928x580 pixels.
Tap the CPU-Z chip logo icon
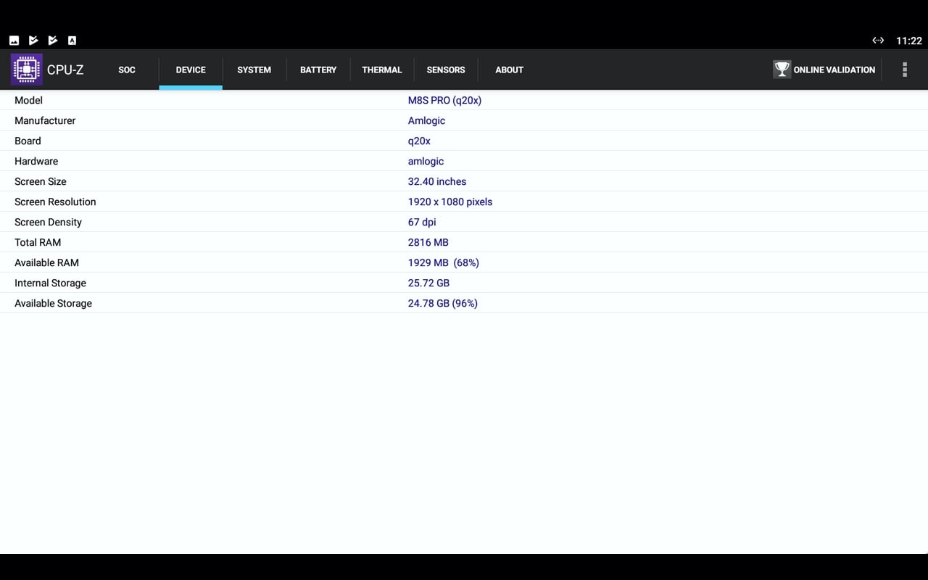(26, 70)
